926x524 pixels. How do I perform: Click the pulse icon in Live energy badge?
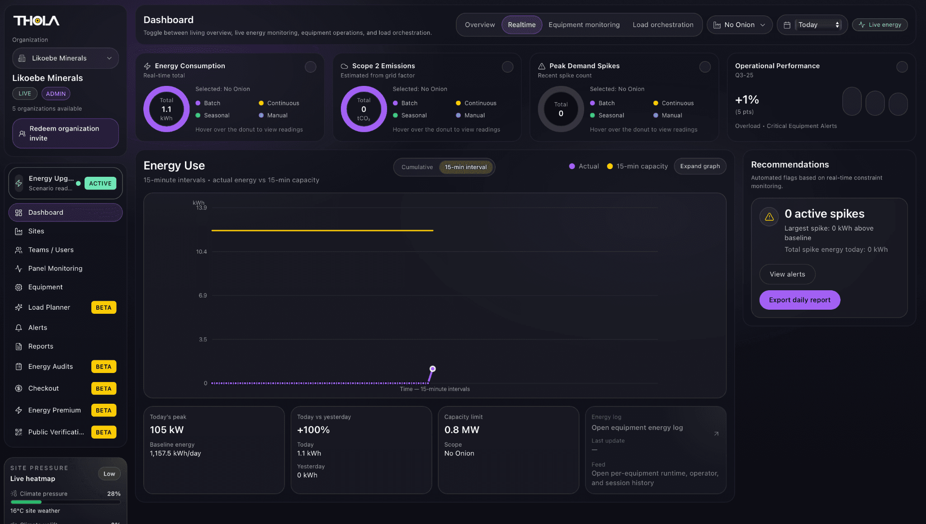pos(862,25)
